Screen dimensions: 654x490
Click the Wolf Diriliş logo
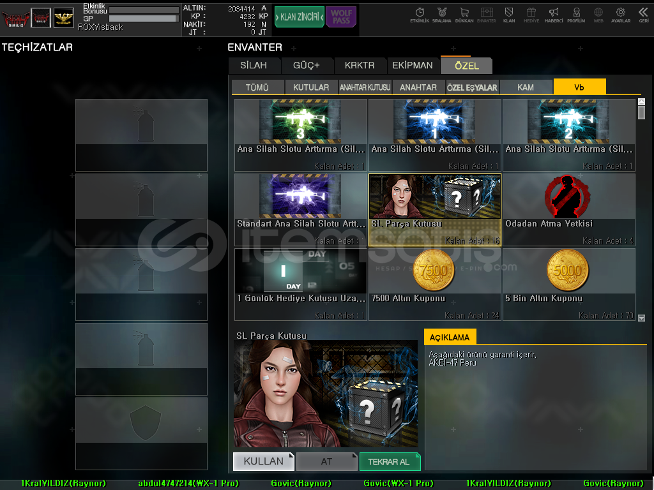(15, 18)
